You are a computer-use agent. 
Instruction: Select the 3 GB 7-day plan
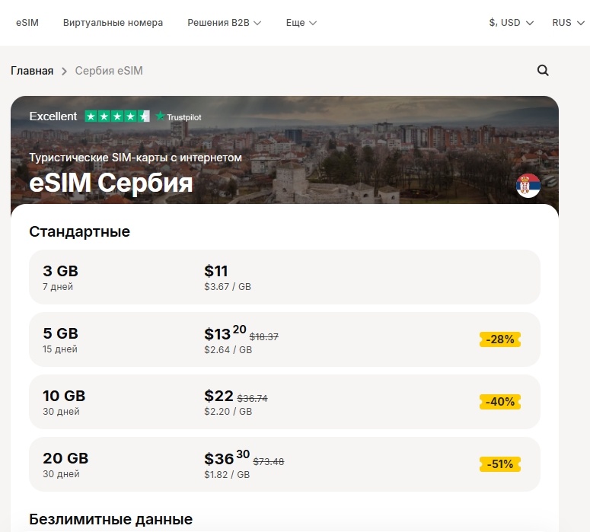point(284,277)
